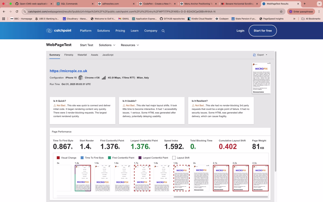Click the browser reload icon in address bar
This screenshot has height=202, width=323.
[x=17, y=12]
